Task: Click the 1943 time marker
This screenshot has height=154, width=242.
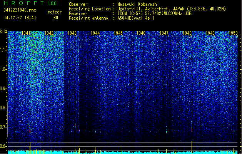Action: [72, 33]
